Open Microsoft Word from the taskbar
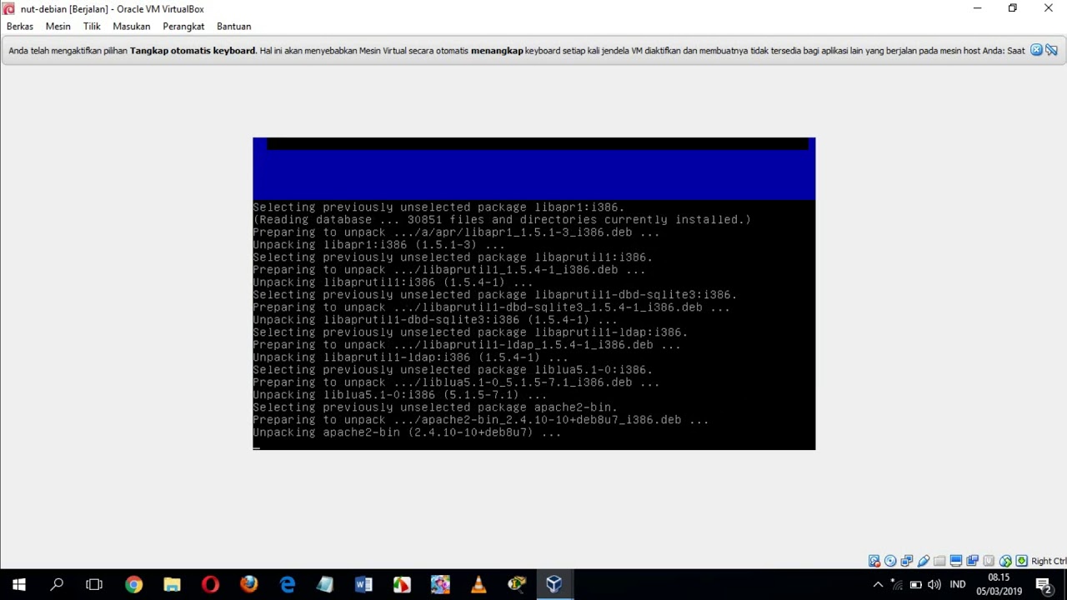This screenshot has height=600, width=1067. (363, 584)
